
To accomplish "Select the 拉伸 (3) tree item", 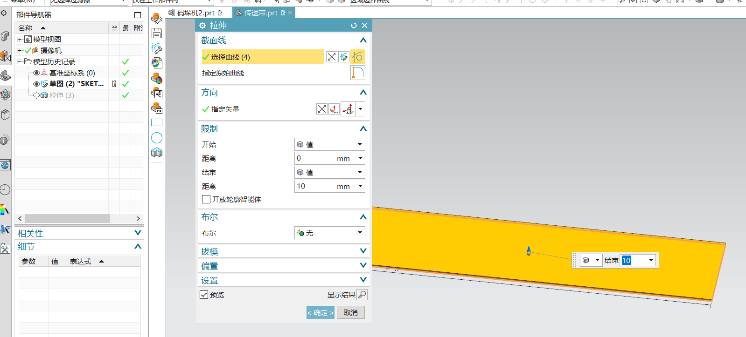I will [x=62, y=95].
